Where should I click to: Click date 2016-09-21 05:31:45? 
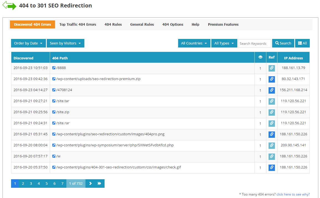(x=31, y=134)
